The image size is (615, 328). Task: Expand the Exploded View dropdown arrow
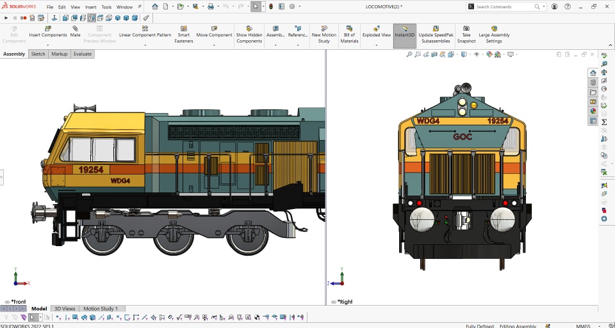[x=377, y=45]
